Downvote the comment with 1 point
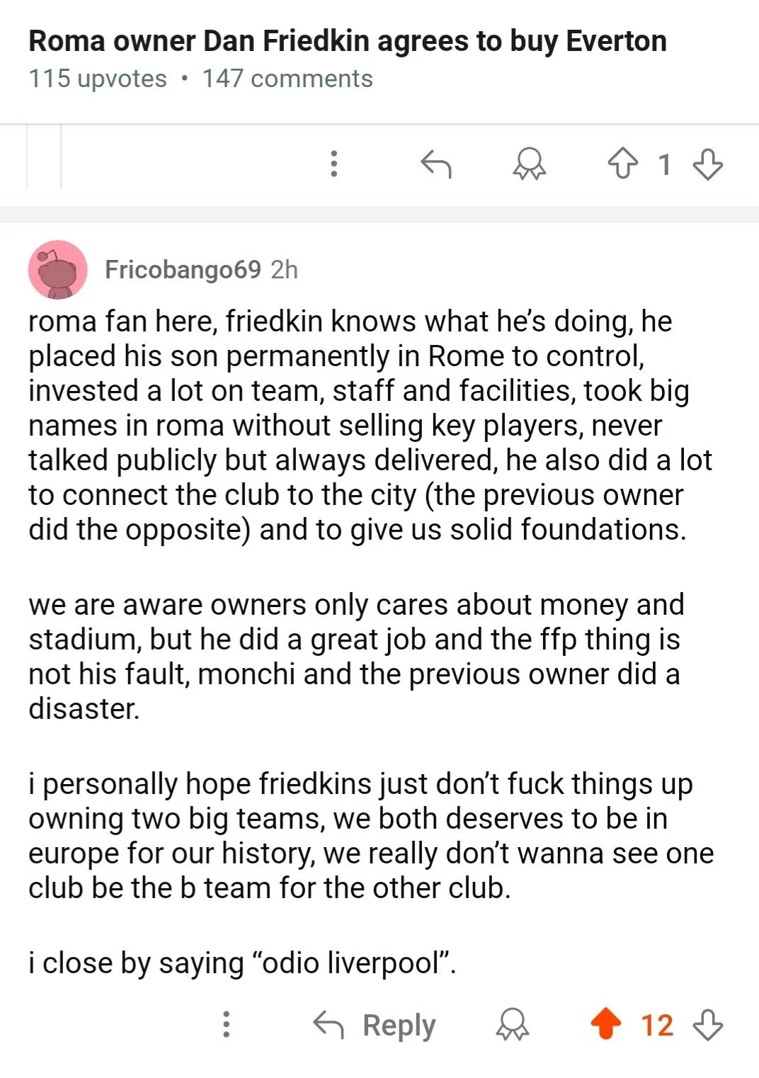The width and height of the screenshot is (759, 1078). pyautogui.click(x=707, y=164)
